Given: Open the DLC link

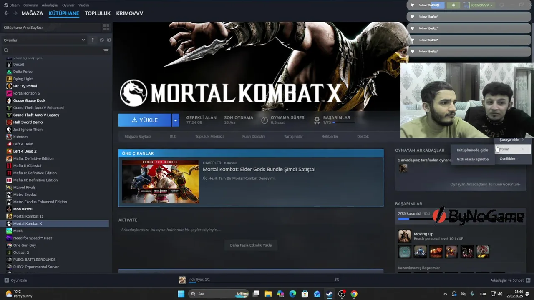Looking at the screenshot, I should (x=173, y=136).
